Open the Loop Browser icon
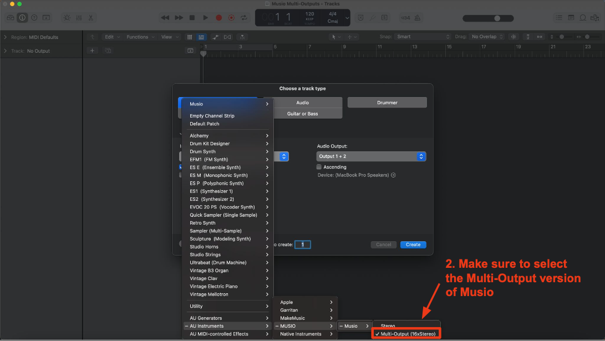 [583, 18]
